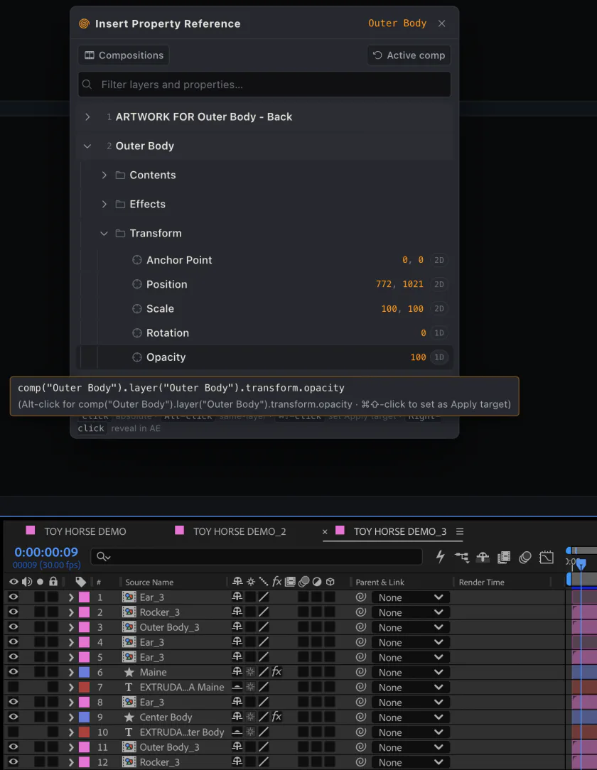The height and width of the screenshot is (770, 597).
Task: Select the Anchor Point property
Action: (179, 260)
